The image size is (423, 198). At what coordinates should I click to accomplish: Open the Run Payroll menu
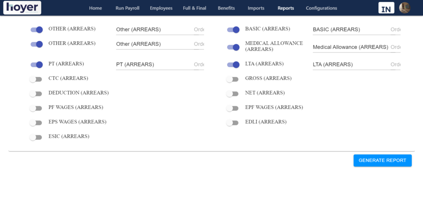click(127, 8)
